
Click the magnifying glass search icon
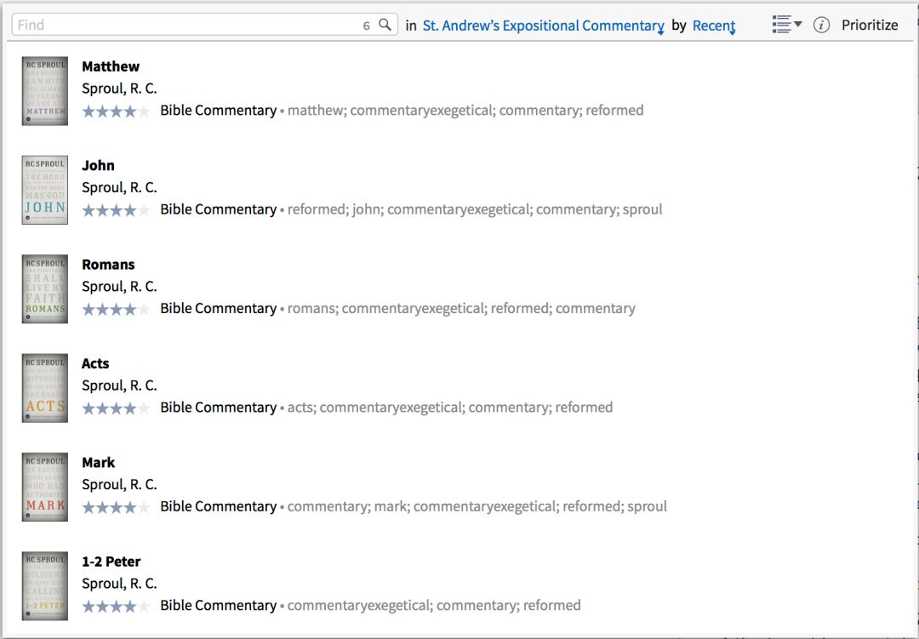click(385, 25)
